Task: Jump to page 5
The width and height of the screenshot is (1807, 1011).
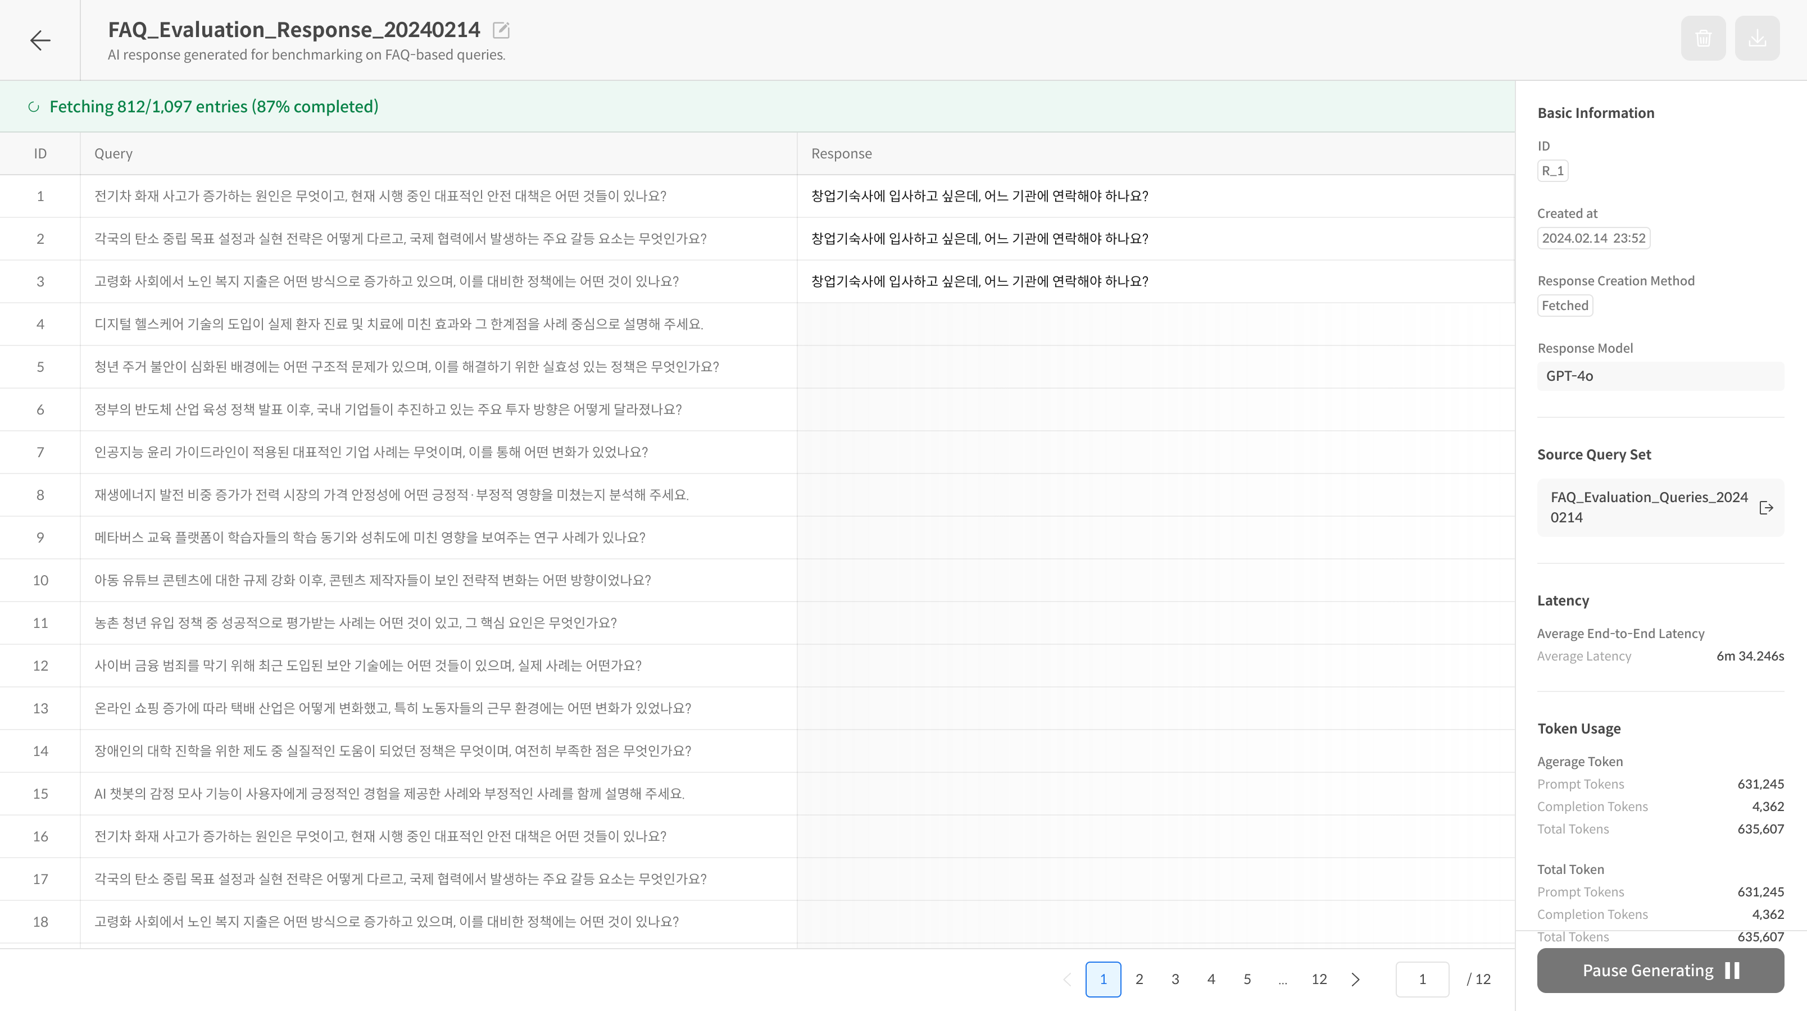Action: pyautogui.click(x=1246, y=980)
